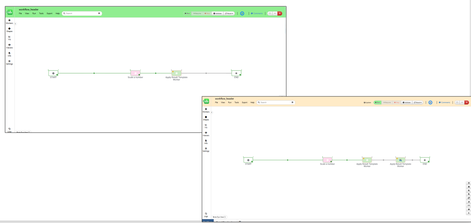Toggle fullscreen in the top-left workflow window
This screenshot has width=471, height=223.
tap(270, 14)
